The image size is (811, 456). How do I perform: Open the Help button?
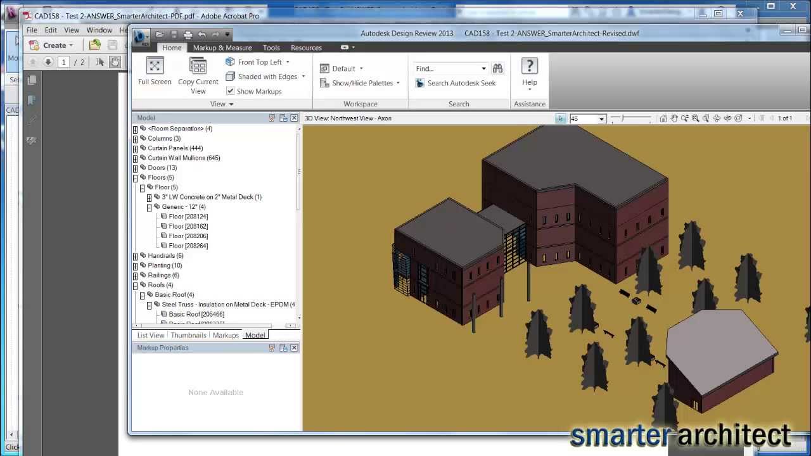530,73
